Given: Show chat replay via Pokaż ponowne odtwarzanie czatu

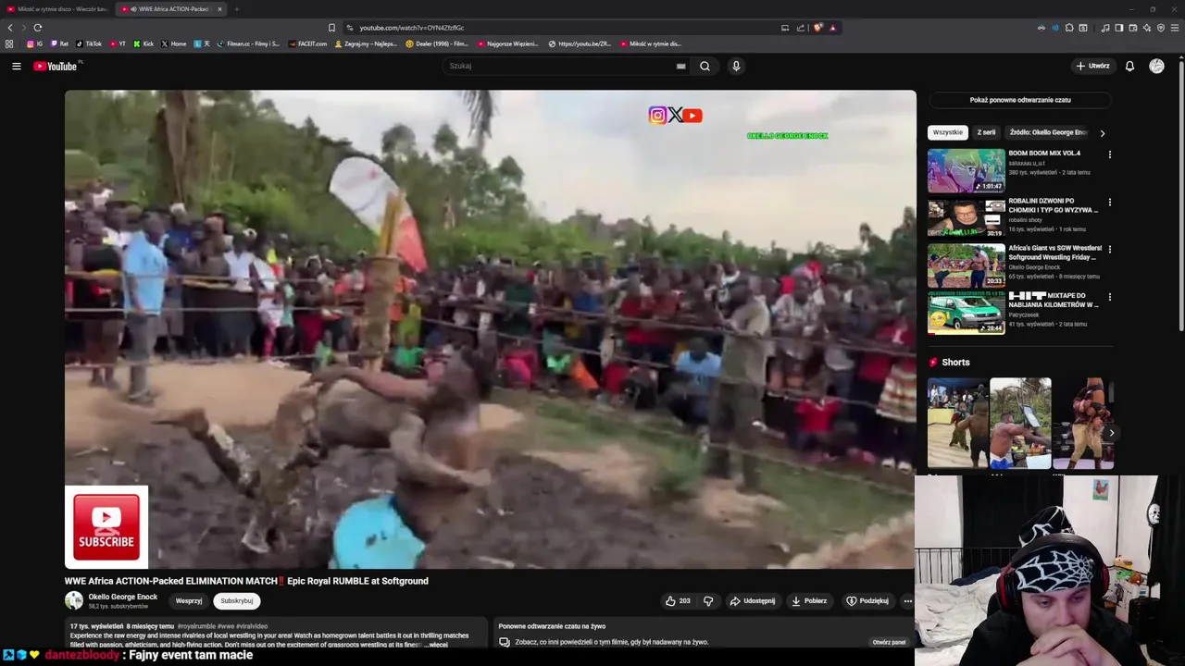Looking at the screenshot, I should click(x=1020, y=100).
